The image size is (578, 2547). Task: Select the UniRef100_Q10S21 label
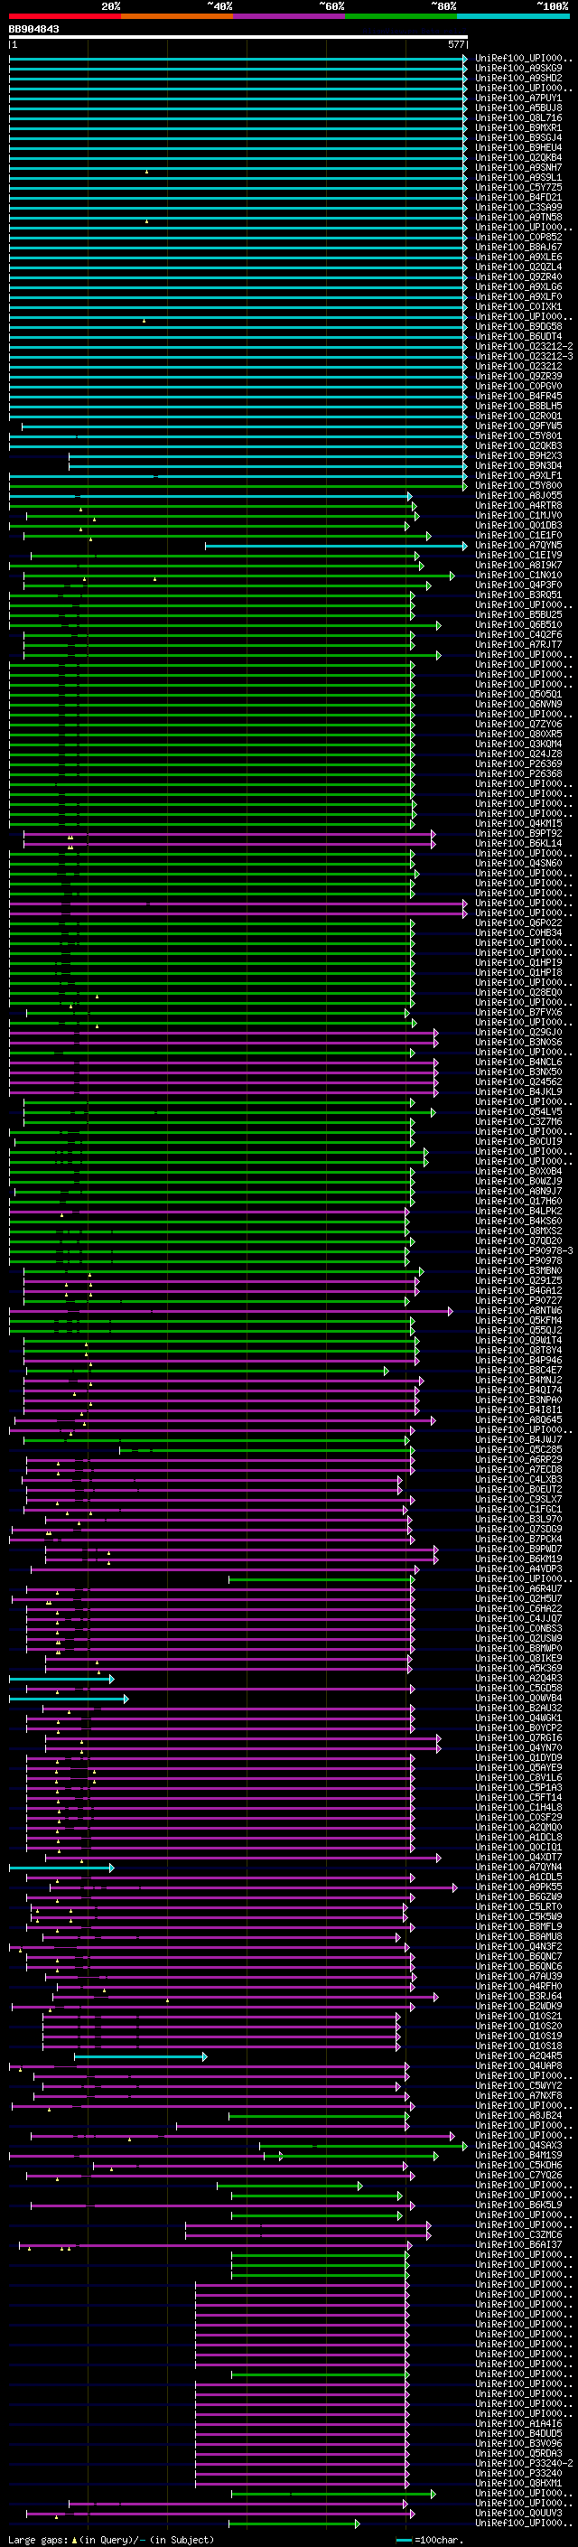pos(517,2015)
